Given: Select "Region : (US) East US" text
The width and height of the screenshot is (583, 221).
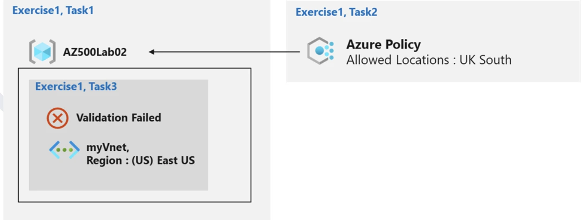Looking at the screenshot, I should coord(140,161).
